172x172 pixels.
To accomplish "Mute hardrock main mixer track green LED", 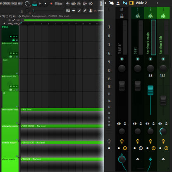I will 150,59.
